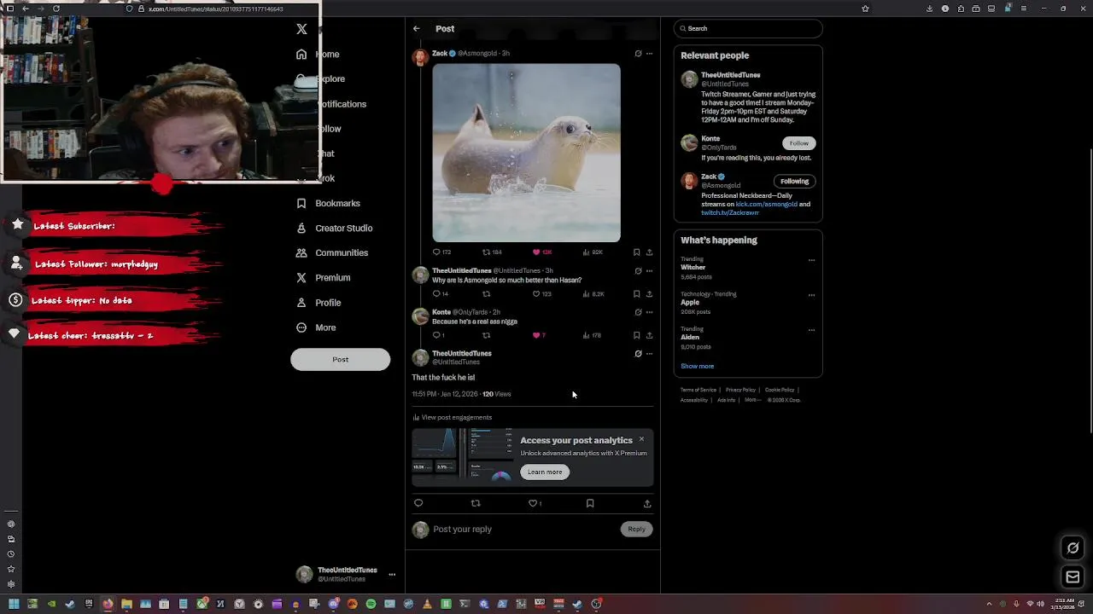Click the Search box
Image resolution: width=1093 pixels, height=614 pixels.
tap(748, 29)
